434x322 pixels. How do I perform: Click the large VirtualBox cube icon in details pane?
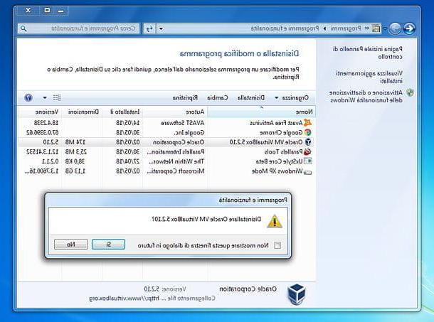point(297,294)
